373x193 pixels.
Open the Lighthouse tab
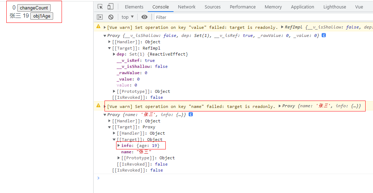[x=334, y=7]
